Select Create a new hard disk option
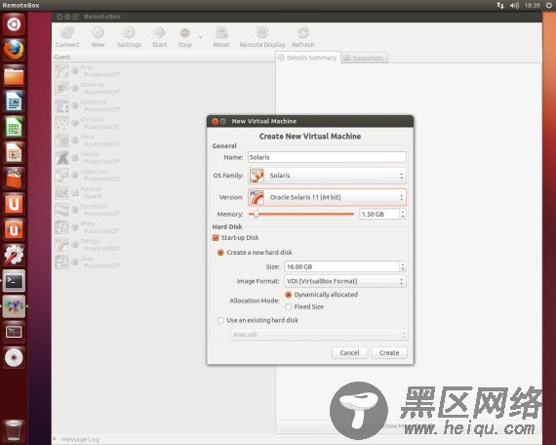 (220, 253)
